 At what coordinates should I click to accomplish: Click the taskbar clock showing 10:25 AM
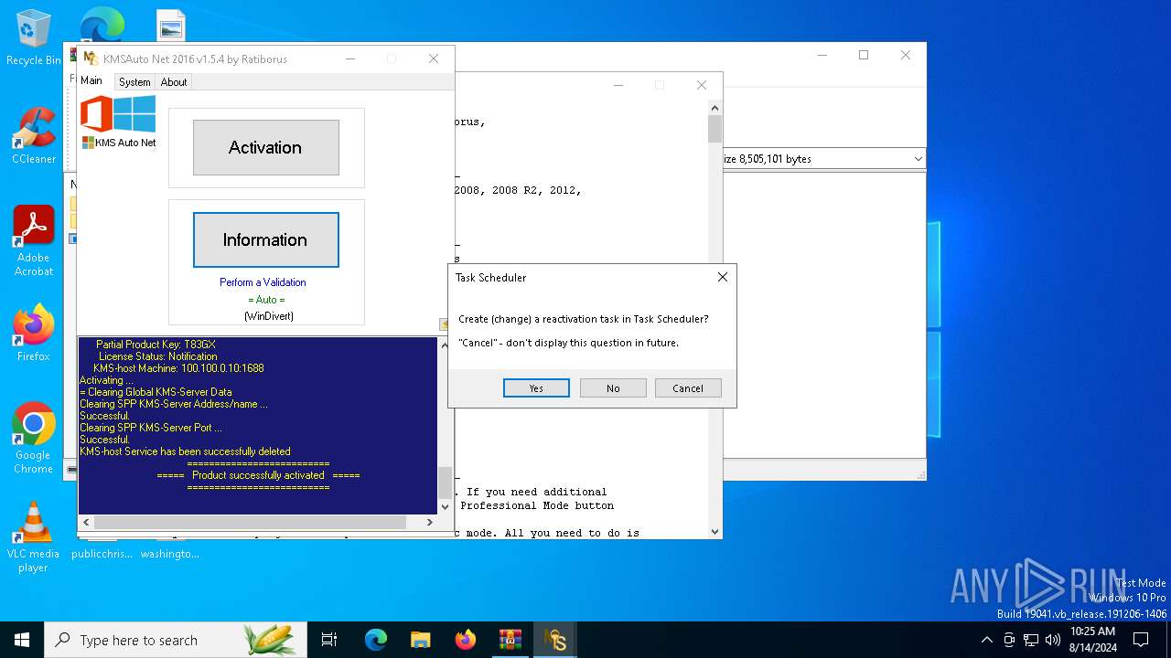(x=1092, y=640)
